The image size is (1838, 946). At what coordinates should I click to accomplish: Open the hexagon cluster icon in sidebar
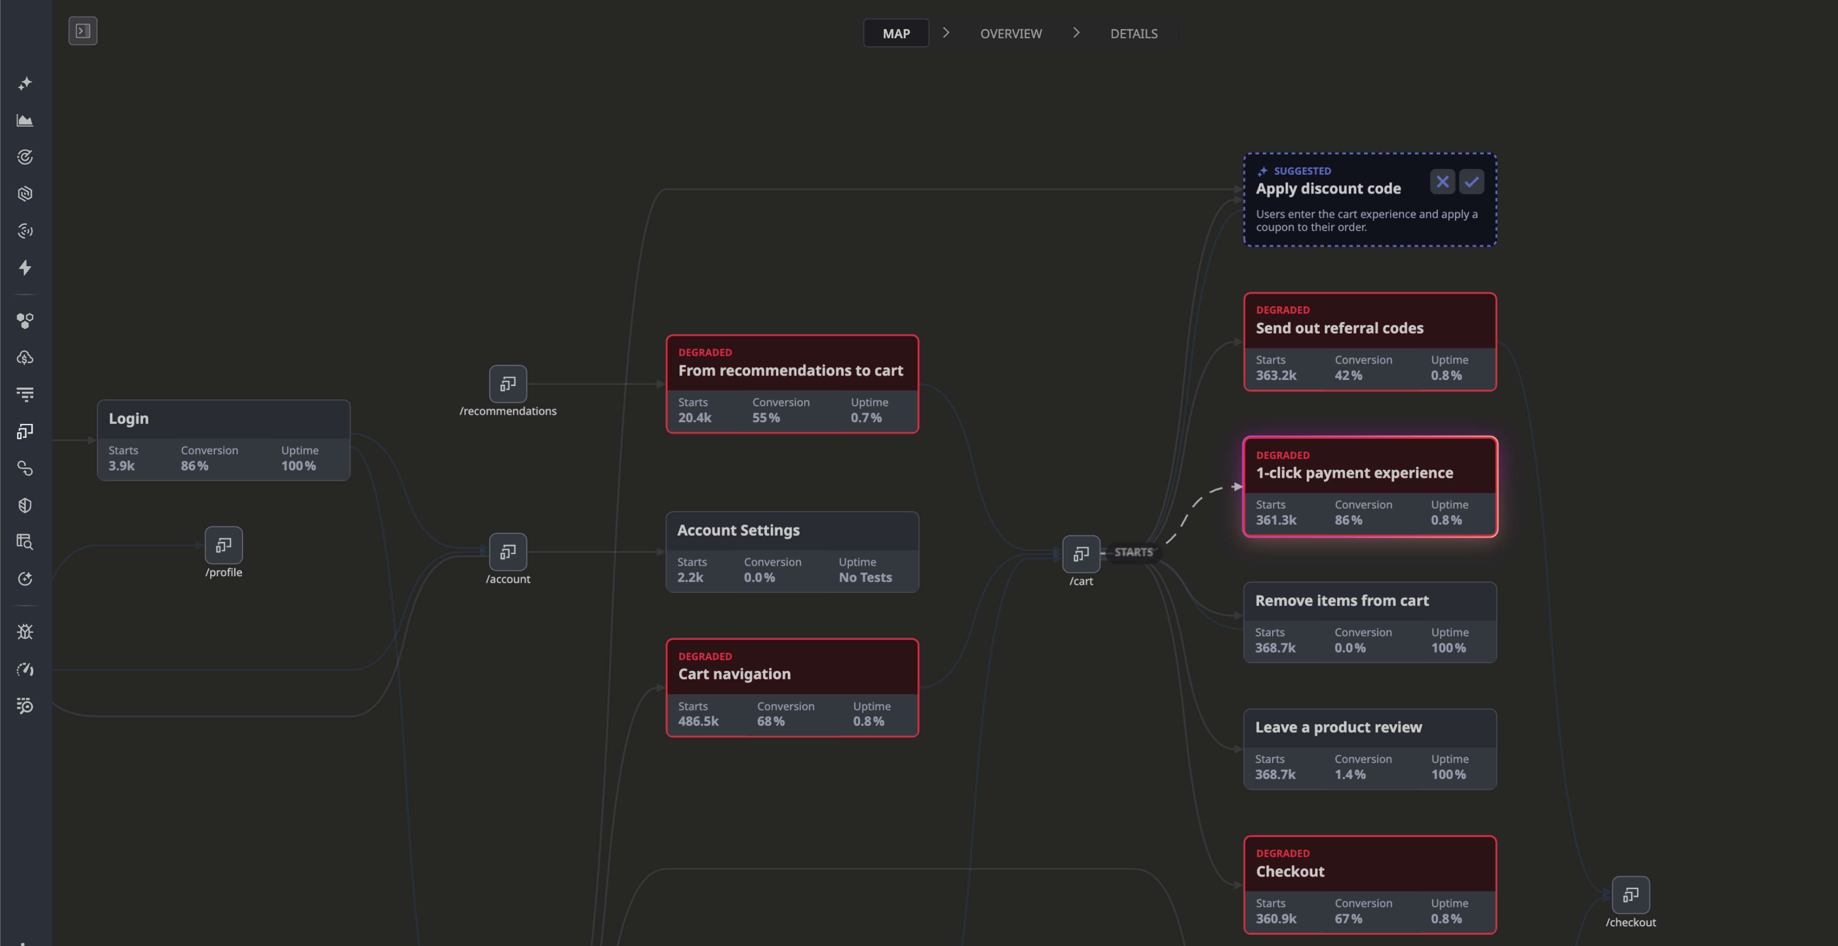point(25,321)
